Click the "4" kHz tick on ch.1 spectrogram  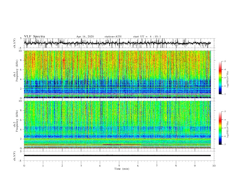tap(21, 79)
